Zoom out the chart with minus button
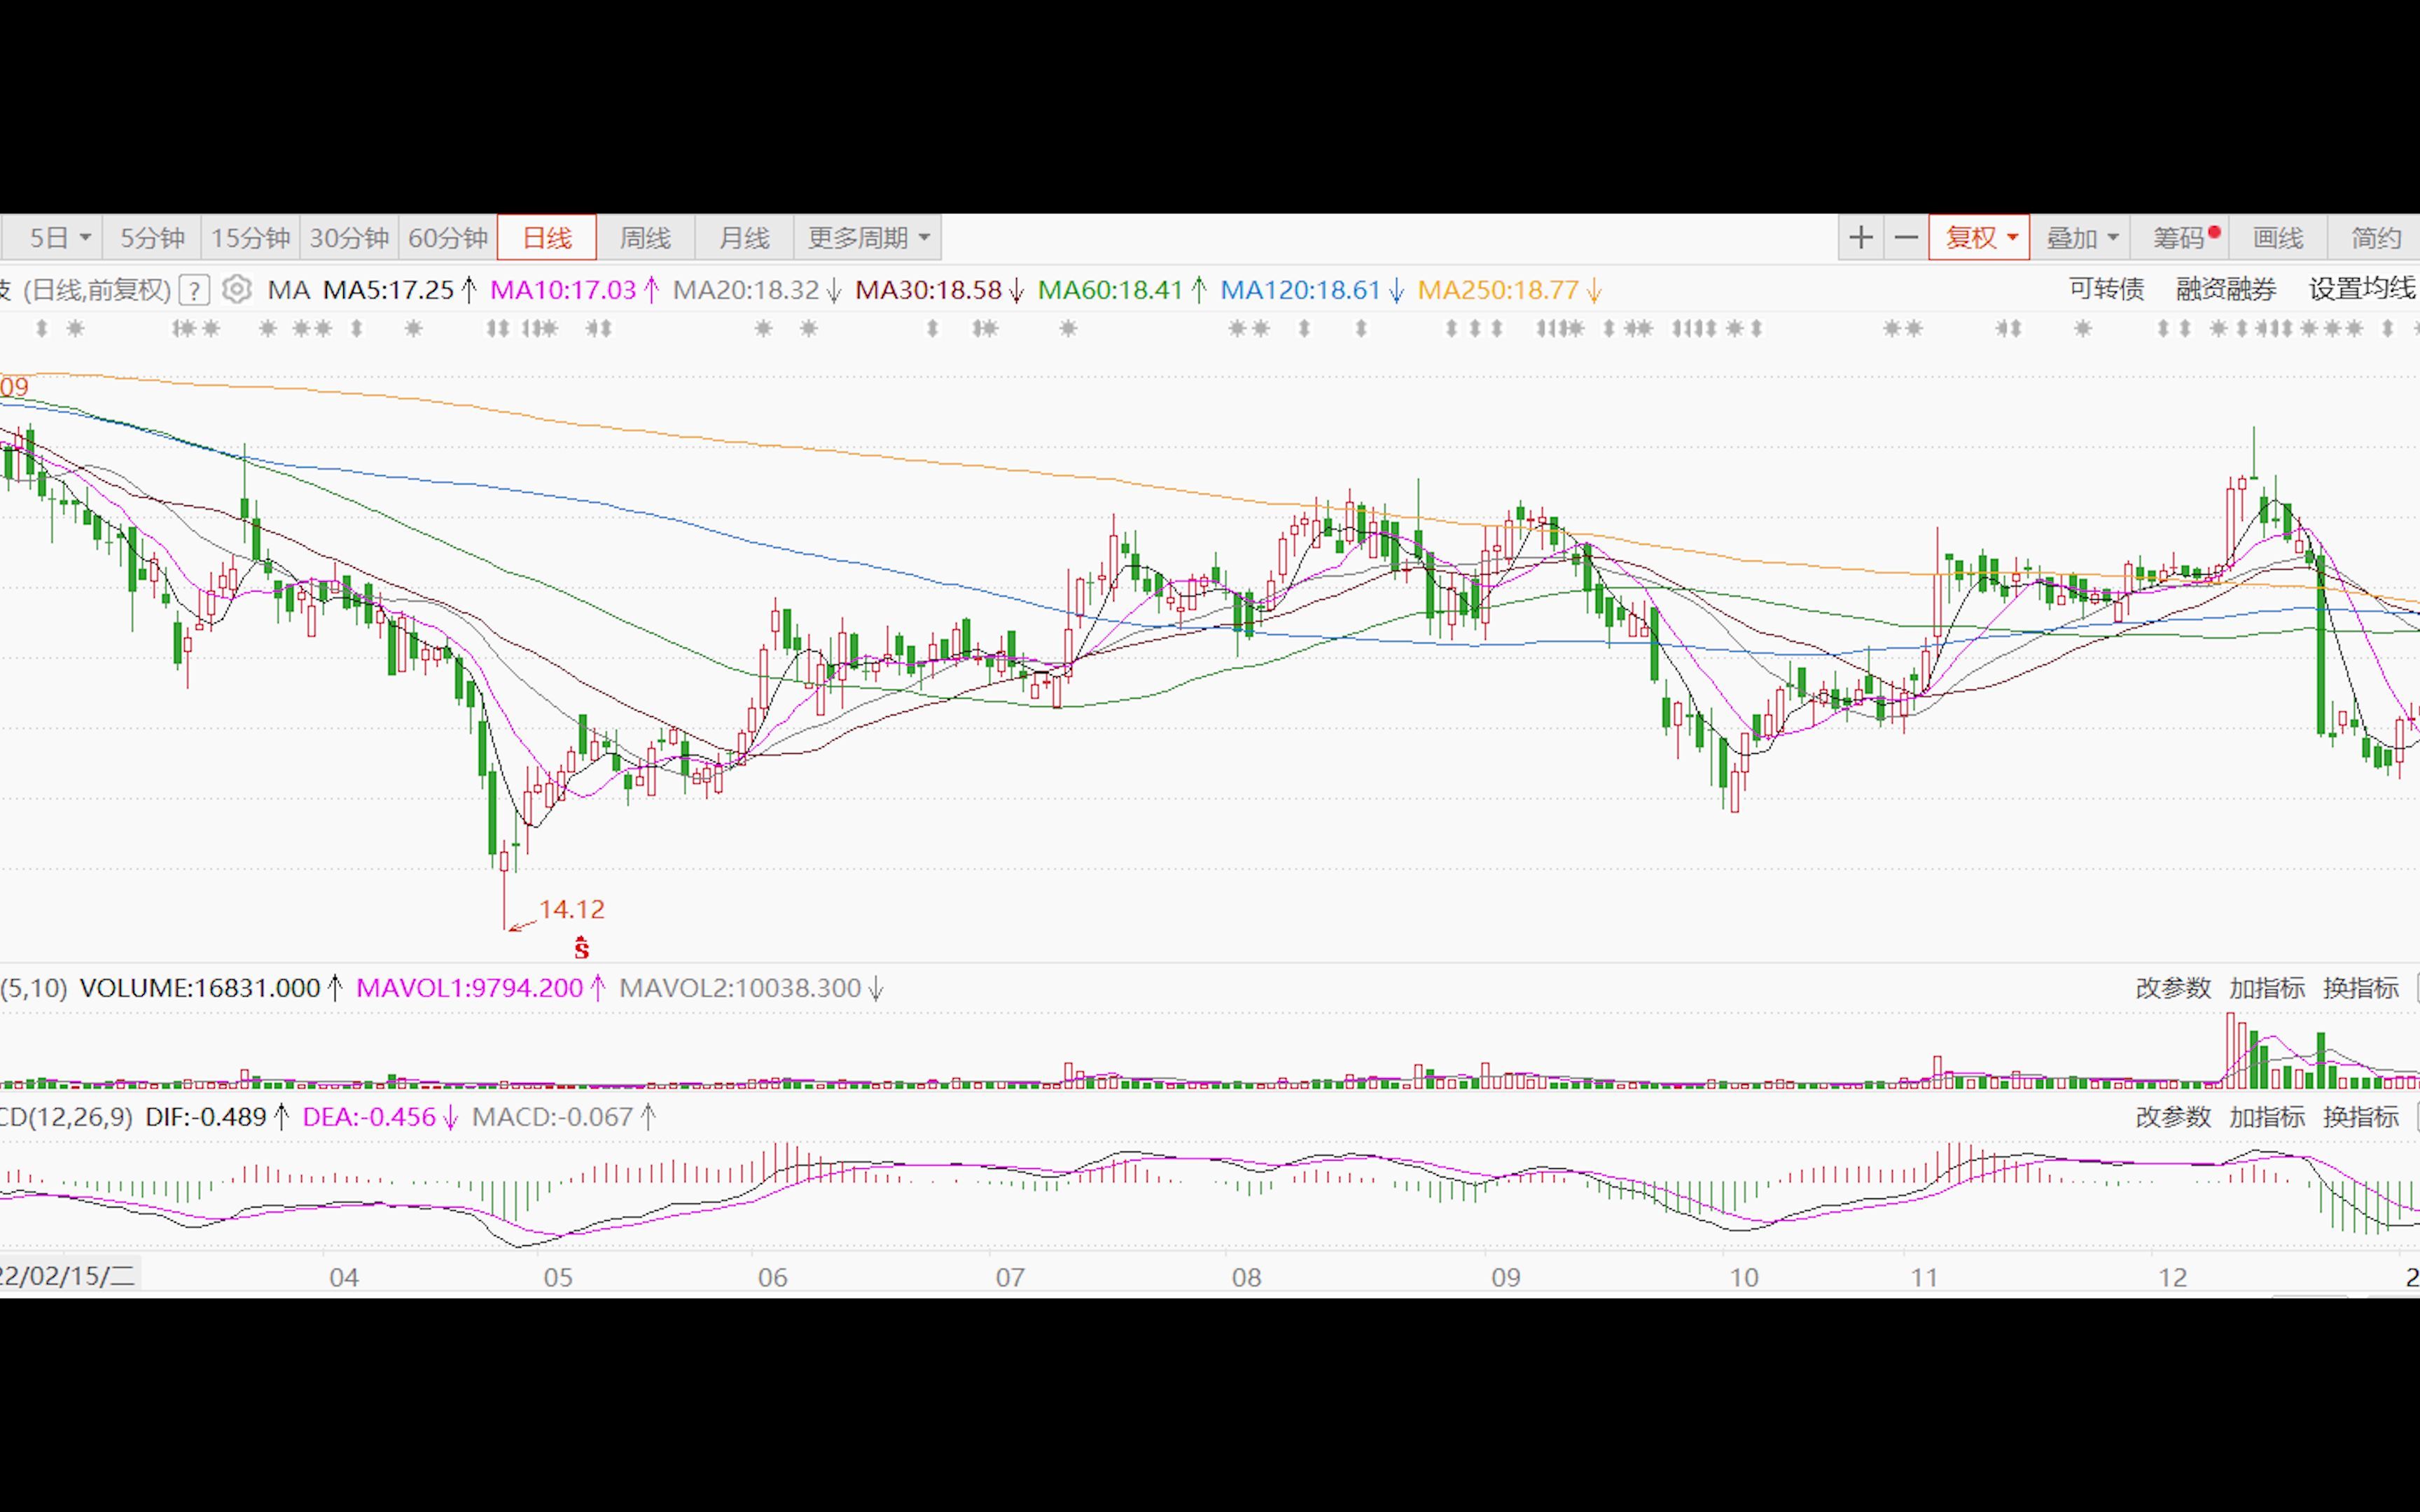 point(1906,238)
